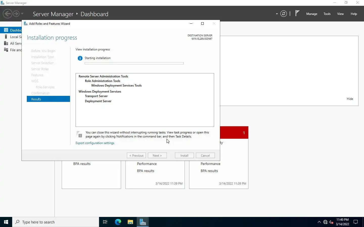Minimize the Add Roles and Features Wizard
Screen dimensions: 364x227
click(191, 23)
